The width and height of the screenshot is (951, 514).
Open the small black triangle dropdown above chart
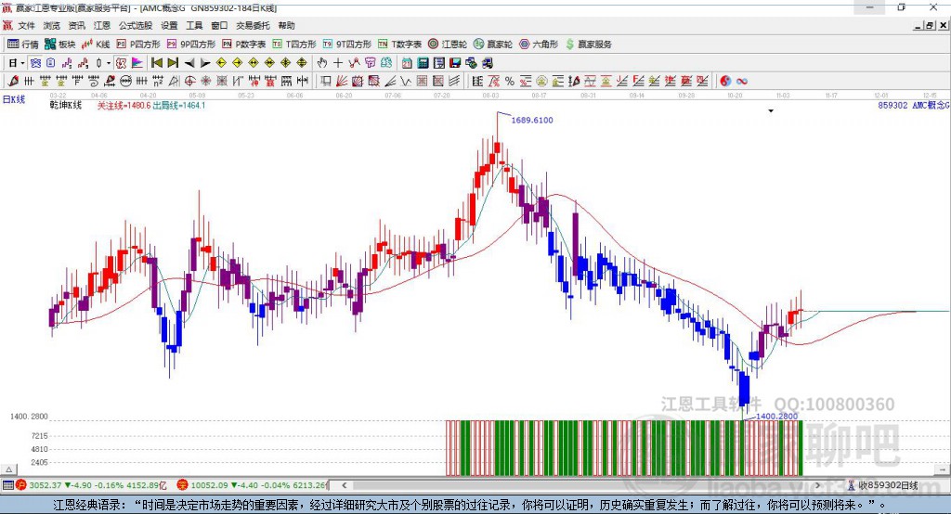pos(771,110)
